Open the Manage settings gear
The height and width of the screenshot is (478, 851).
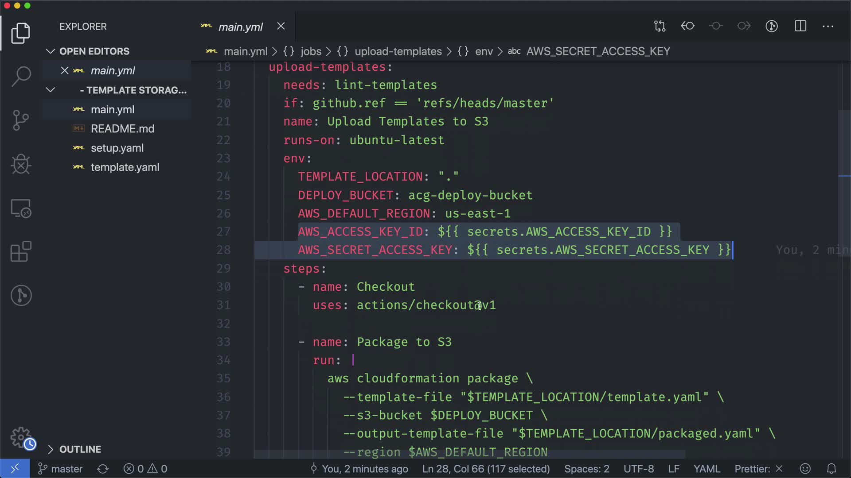pos(21,437)
